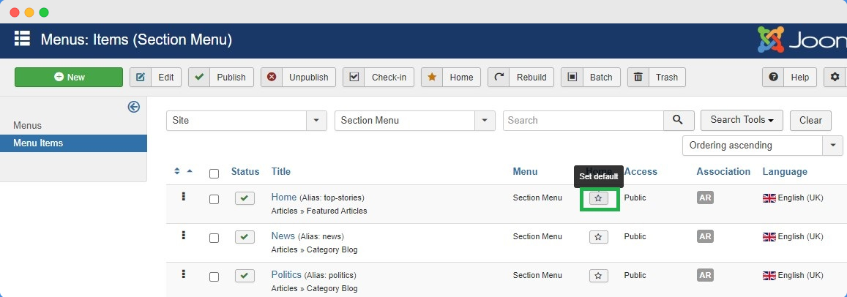Click the drag handle icon of the Politics row
This screenshot has height=297, width=847.
tap(184, 274)
